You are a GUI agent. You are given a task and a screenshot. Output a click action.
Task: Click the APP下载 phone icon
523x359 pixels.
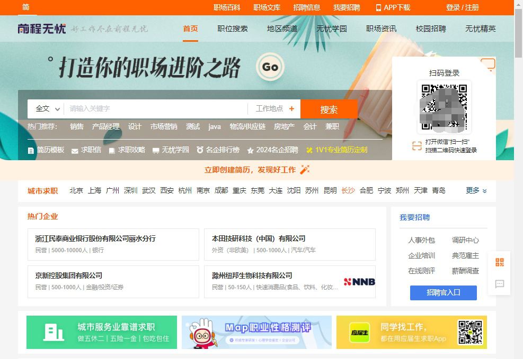pyautogui.click(x=378, y=7)
